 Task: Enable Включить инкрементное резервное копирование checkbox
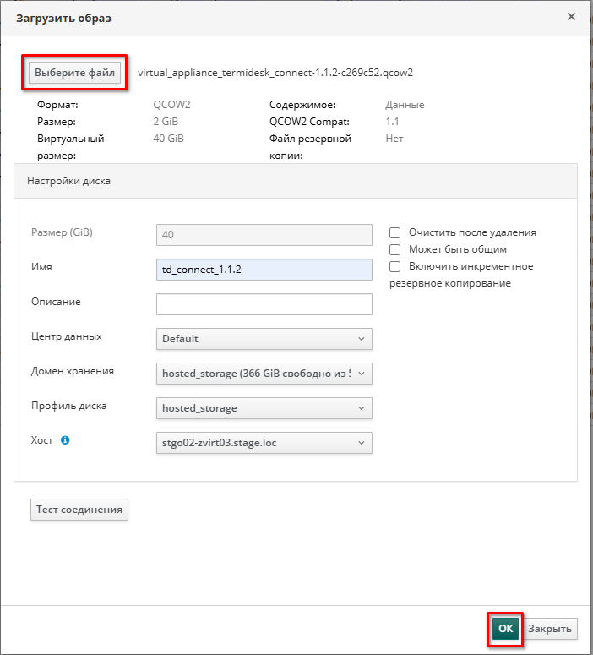click(394, 266)
